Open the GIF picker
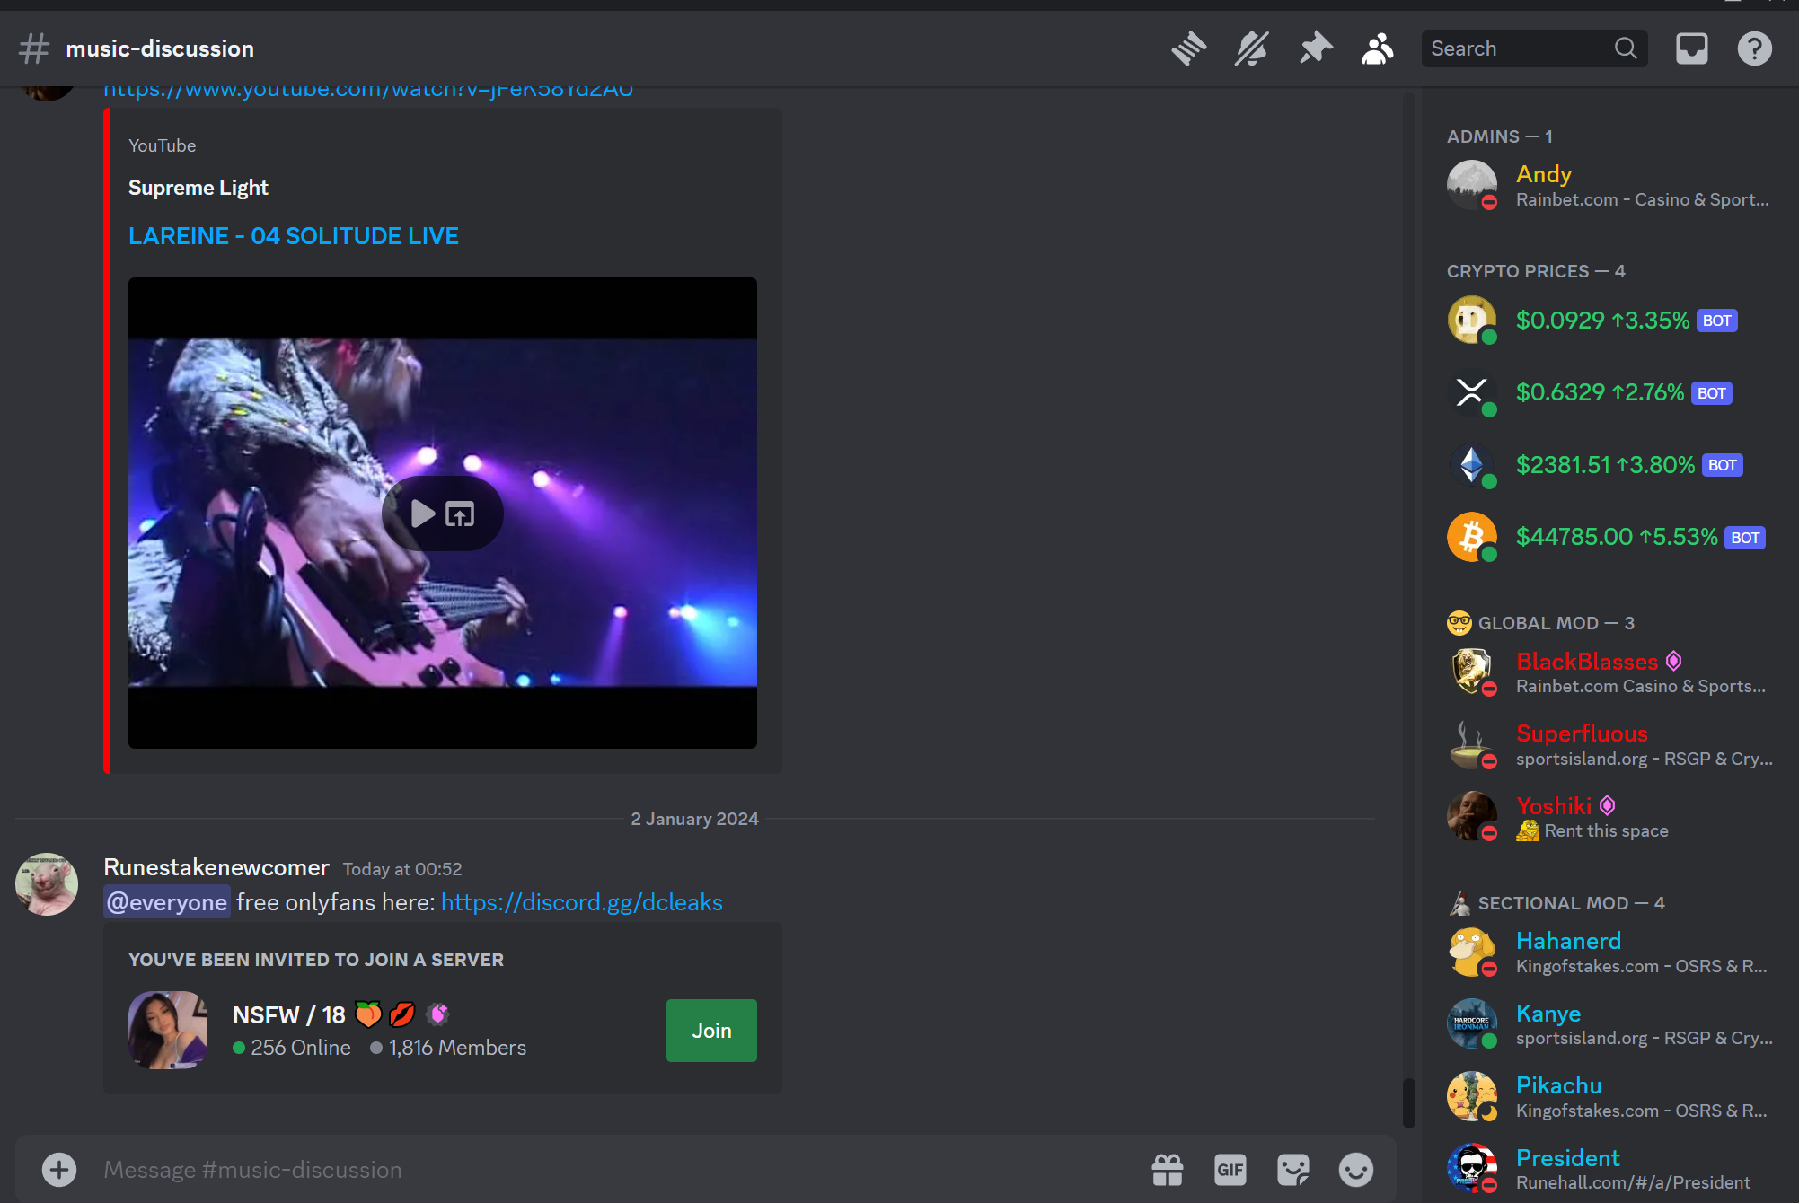1799x1203 pixels. tap(1230, 1169)
